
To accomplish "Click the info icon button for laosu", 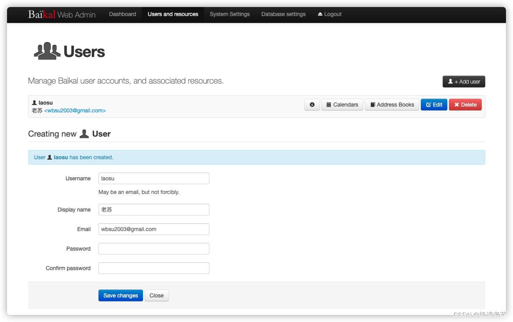I will (x=312, y=105).
